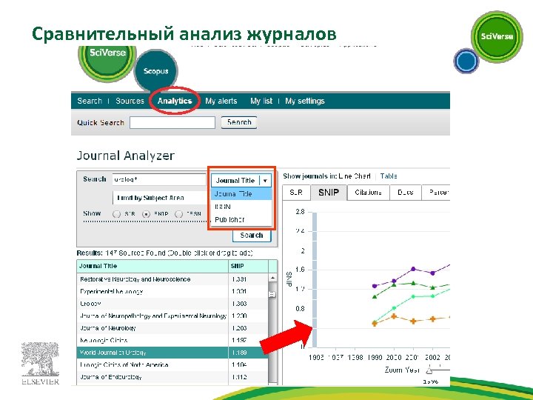This screenshot has width=533, height=400.
Task: Click the Quick Search Search button
Action: click(x=239, y=122)
